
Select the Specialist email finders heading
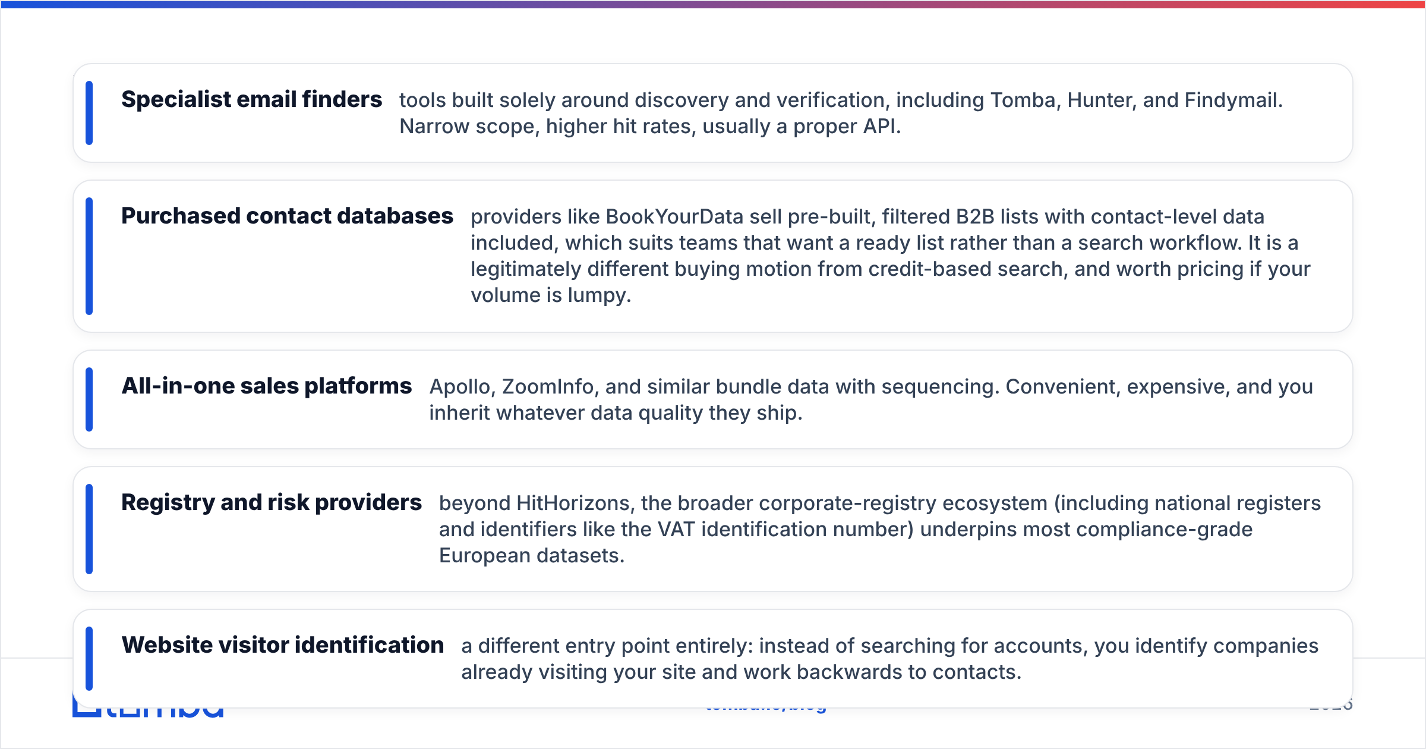pyautogui.click(x=251, y=99)
